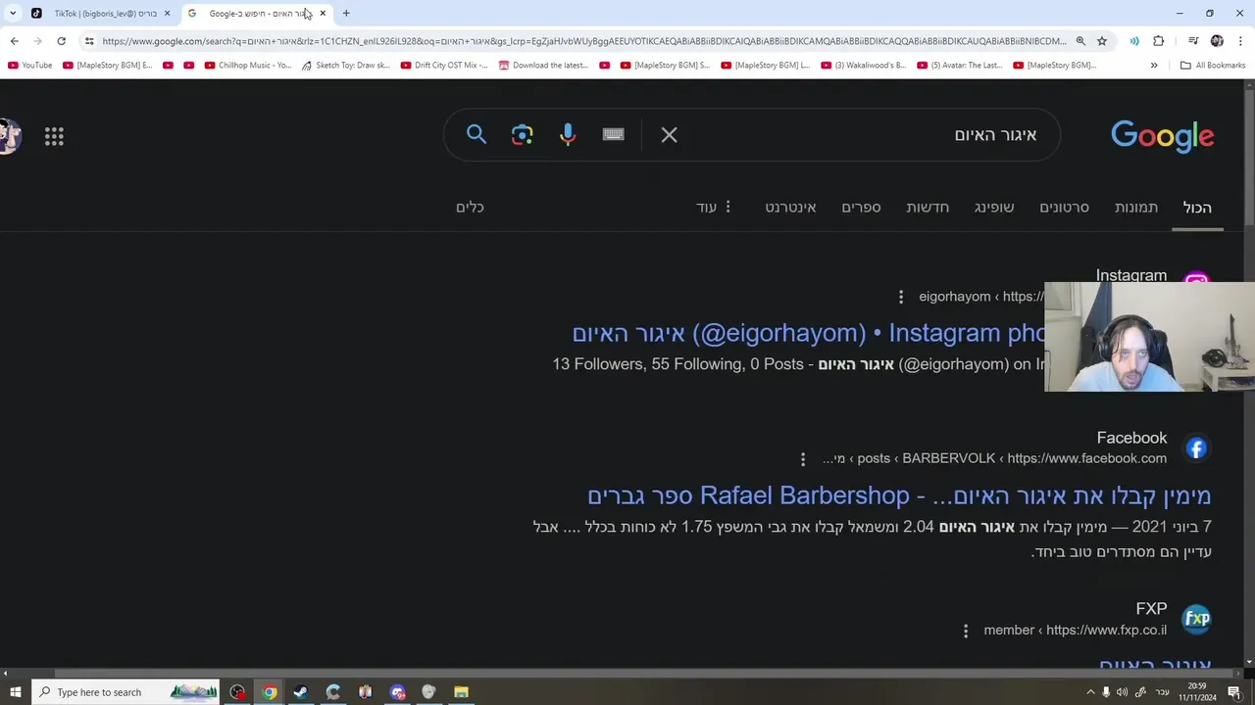Open Steam from the taskbar

[301, 692]
